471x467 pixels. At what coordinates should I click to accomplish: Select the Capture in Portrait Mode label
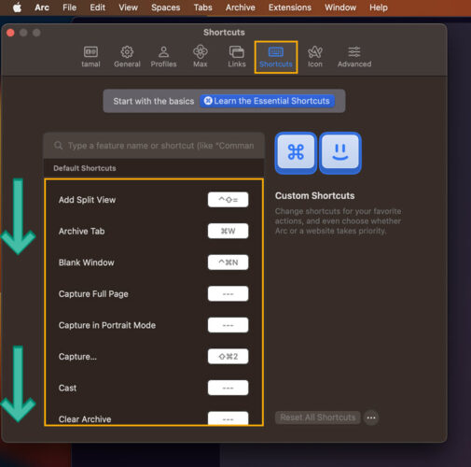point(107,325)
